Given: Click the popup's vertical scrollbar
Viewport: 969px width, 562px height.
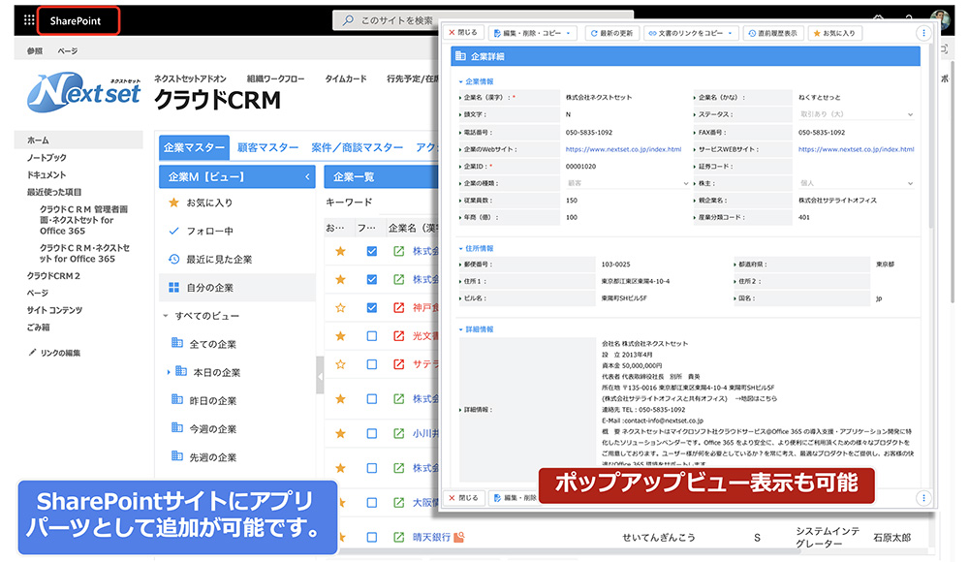Looking at the screenshot, I should (x=931, y=142).
